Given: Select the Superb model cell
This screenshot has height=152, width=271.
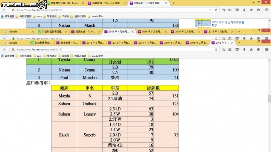Looking at the screenshot, I should (x=90, y=135).
